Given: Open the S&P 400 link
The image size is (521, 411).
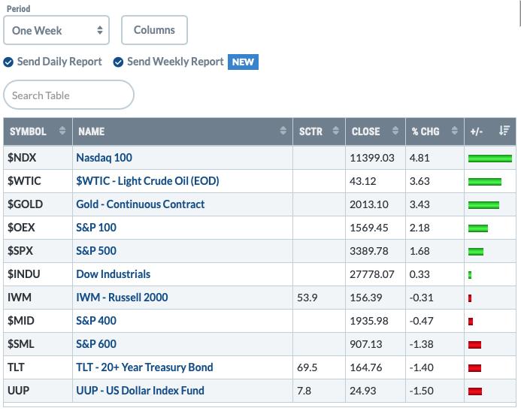Looking at the screenshot, I should (96, 321).
